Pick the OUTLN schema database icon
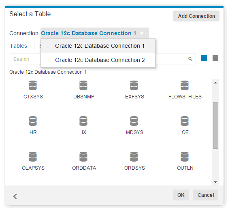This screenshot has width=230, height=211. 185,157
